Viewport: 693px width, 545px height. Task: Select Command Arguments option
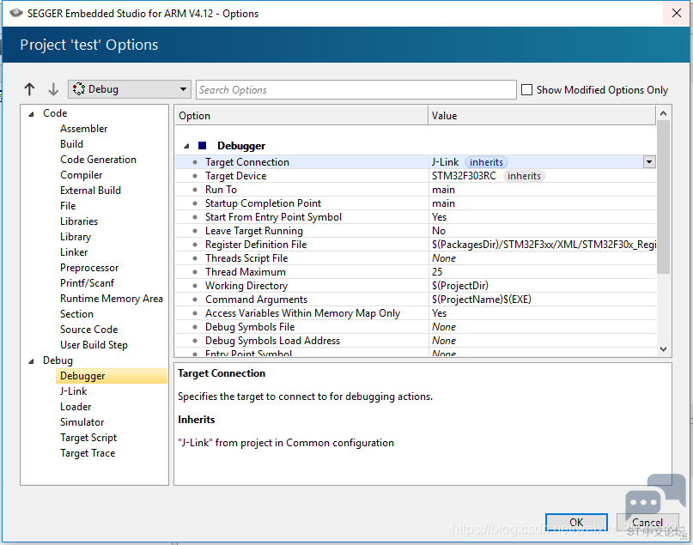[x=416, y=299]
